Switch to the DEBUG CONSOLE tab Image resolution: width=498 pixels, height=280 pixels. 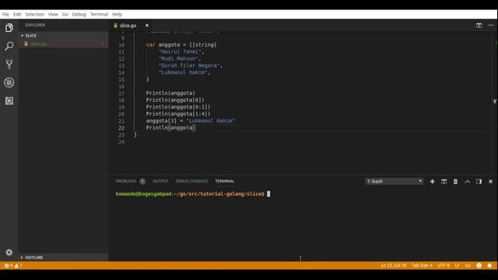click(x=191, y=181)
